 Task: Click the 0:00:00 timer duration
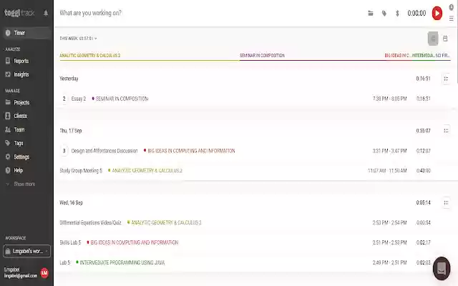[x=416, y=13]
